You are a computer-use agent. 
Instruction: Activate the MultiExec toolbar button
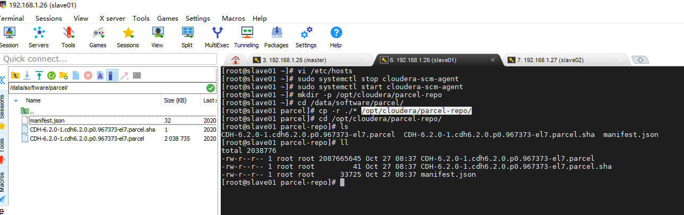(217, 37)
